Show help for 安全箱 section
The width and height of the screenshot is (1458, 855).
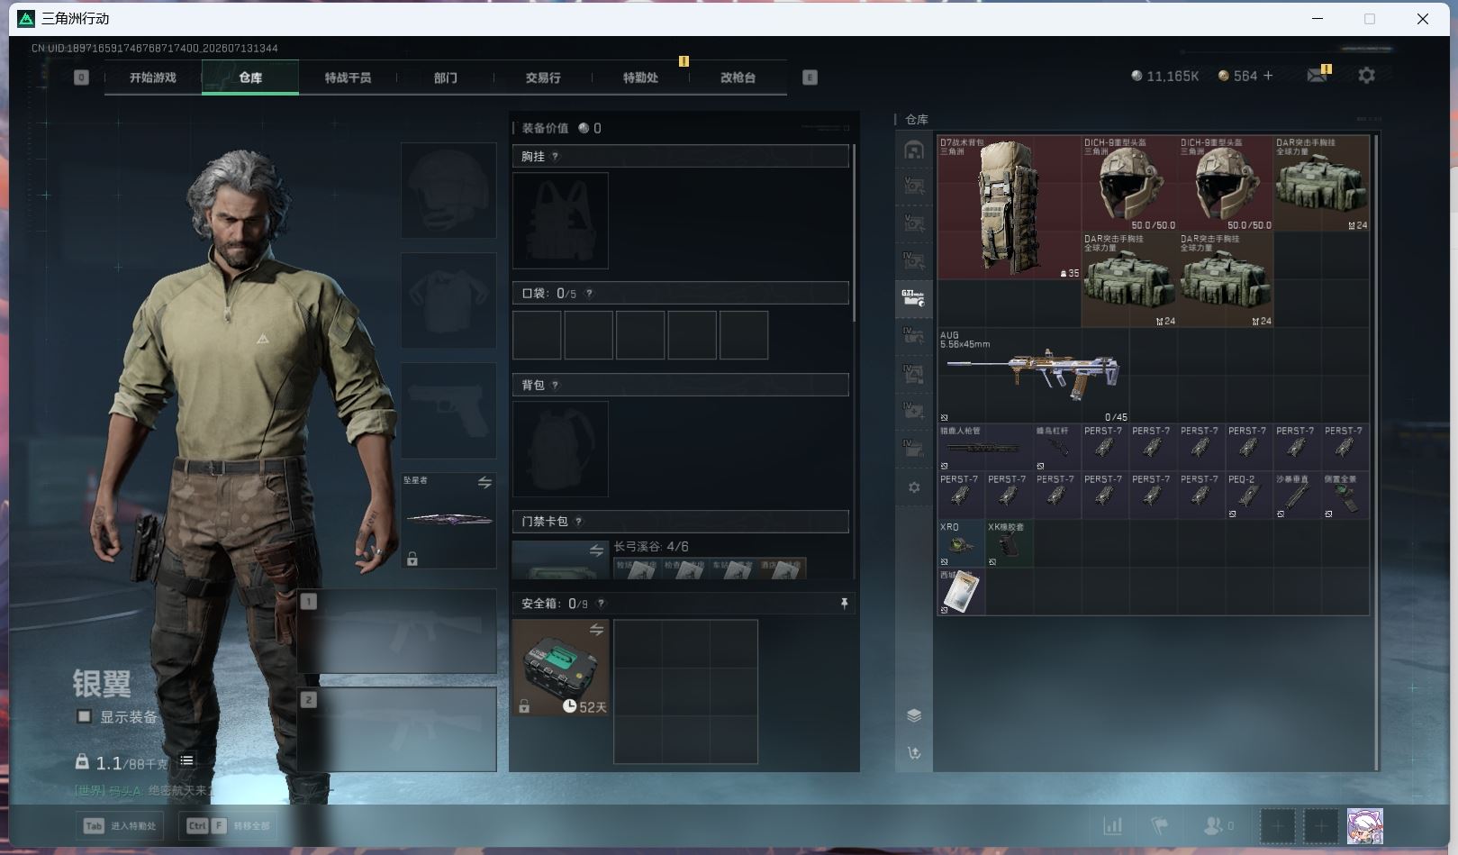point(601,604)
